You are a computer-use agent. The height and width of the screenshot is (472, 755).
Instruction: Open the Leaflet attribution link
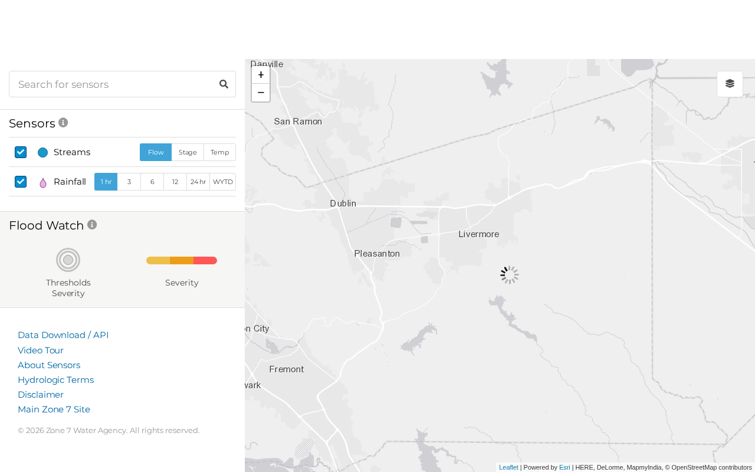[508, 467]
